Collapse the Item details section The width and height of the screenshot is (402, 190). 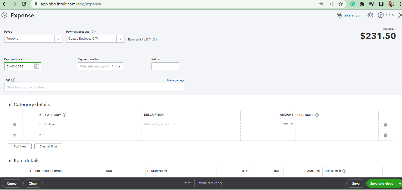[x=10, y=161]
